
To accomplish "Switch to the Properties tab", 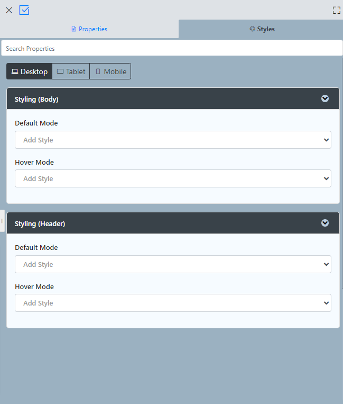I will [89, 29].
